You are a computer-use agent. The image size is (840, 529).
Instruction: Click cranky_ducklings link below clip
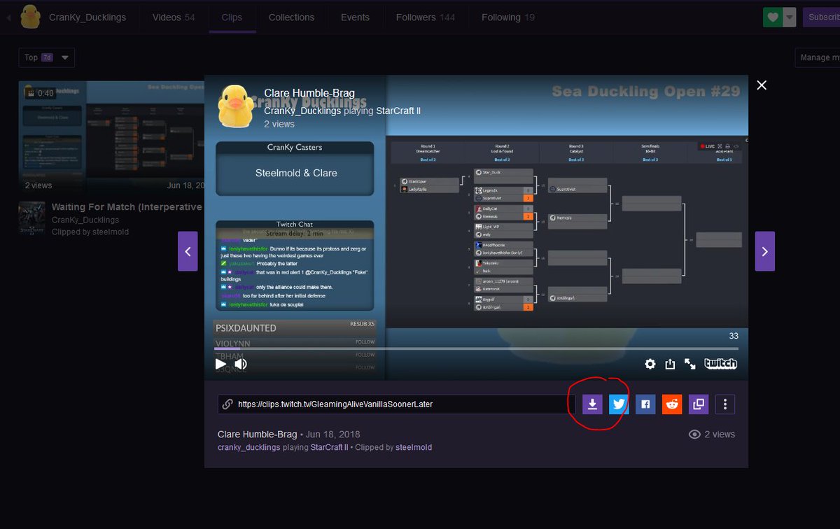click(249, 447)
